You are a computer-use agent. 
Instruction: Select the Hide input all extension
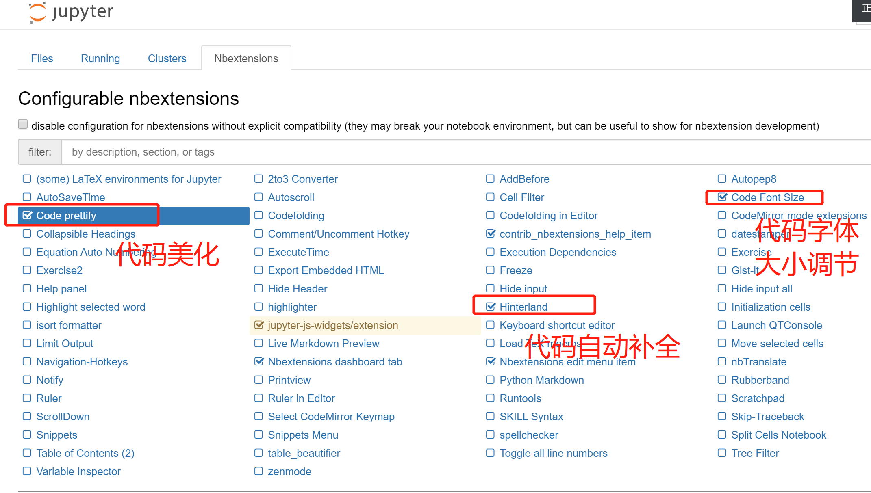762,289
